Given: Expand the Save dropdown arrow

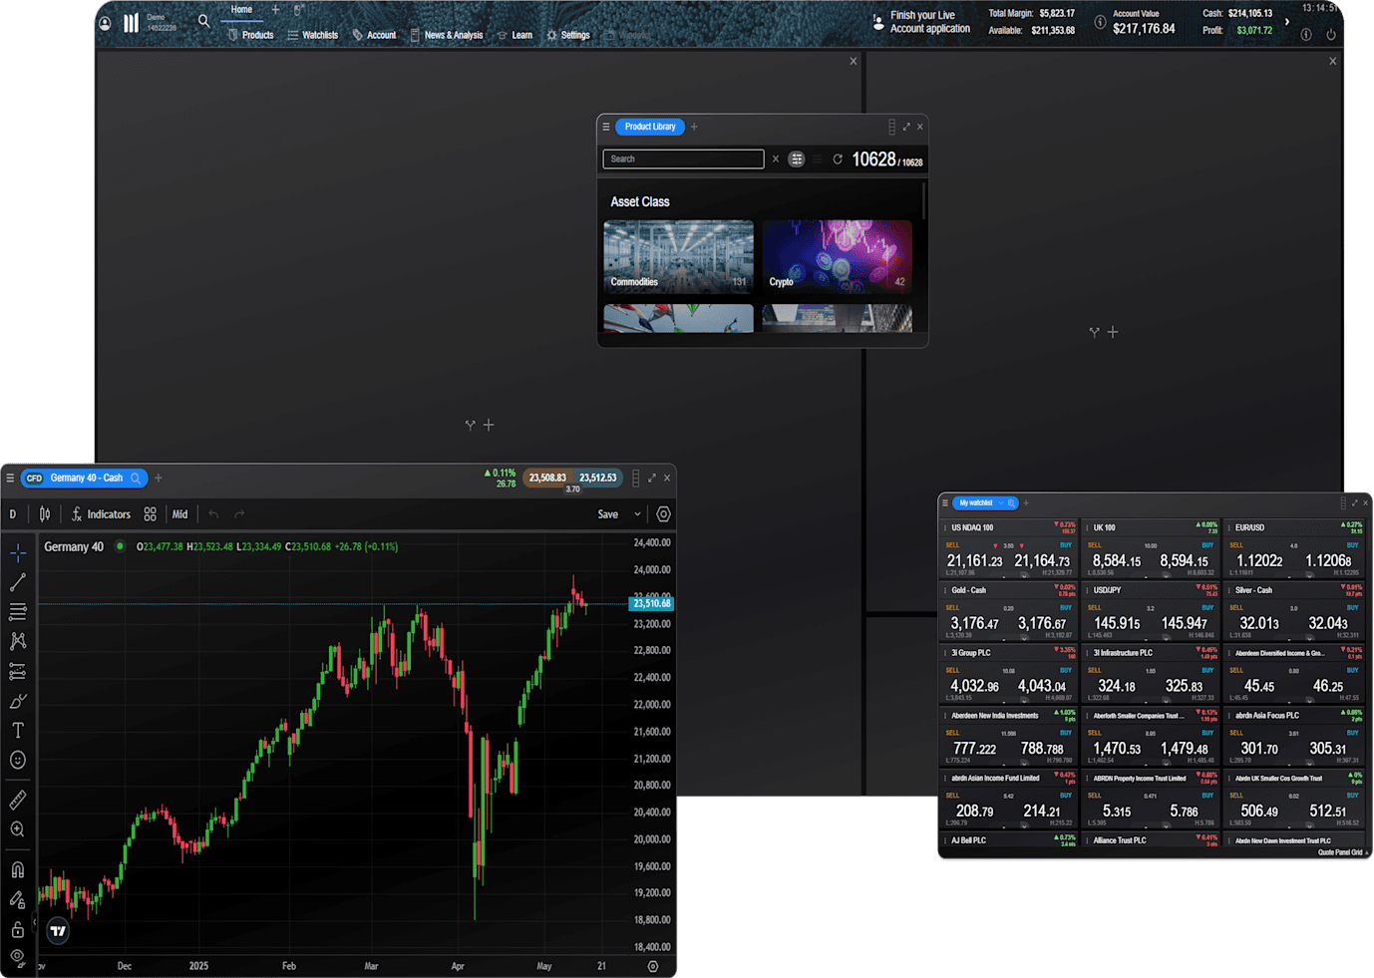Looking at the screenshot, I should (637, 514).
